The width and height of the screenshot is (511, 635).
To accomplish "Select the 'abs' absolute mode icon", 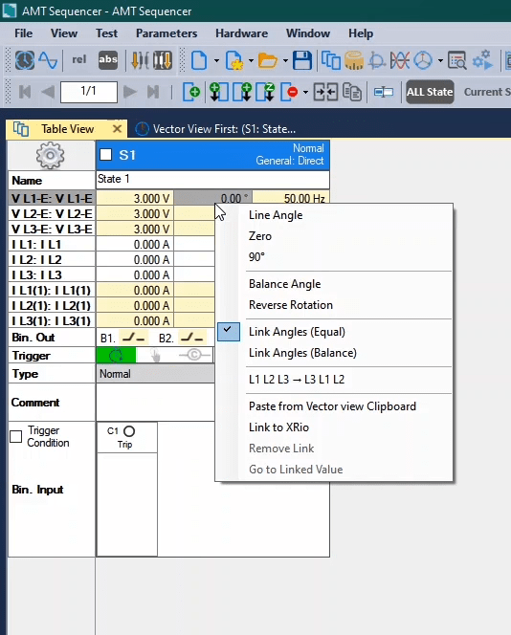I will tap(108, 60).
